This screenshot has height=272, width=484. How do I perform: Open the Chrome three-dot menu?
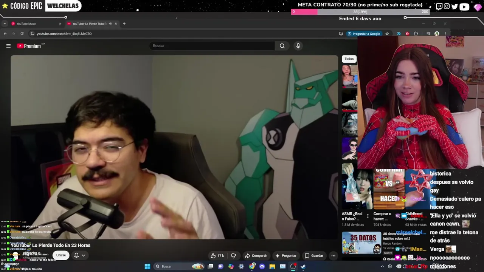point(445,34)
